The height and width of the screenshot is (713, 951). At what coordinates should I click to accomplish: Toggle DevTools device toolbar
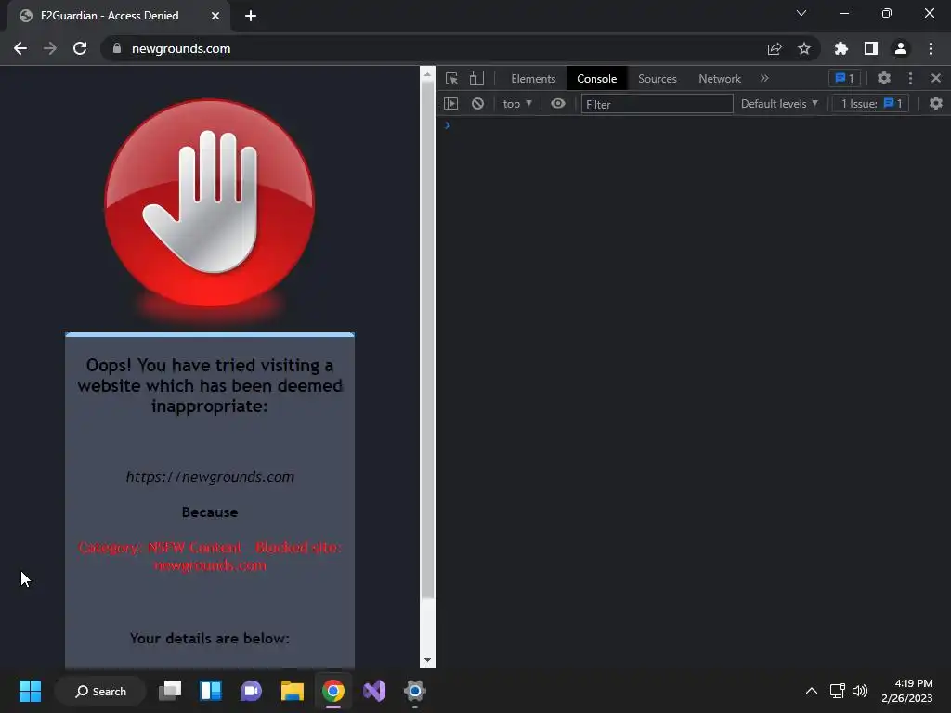(x=476, y=78)
